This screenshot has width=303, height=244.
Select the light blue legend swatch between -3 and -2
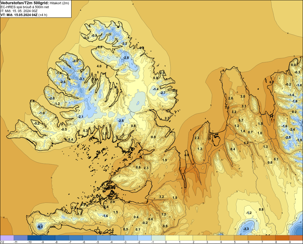pyautogui.click(x=131, y=238)
